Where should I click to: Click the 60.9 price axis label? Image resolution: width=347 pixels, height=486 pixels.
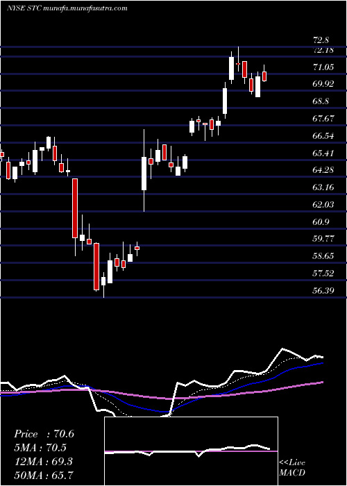tap(321, 221)
